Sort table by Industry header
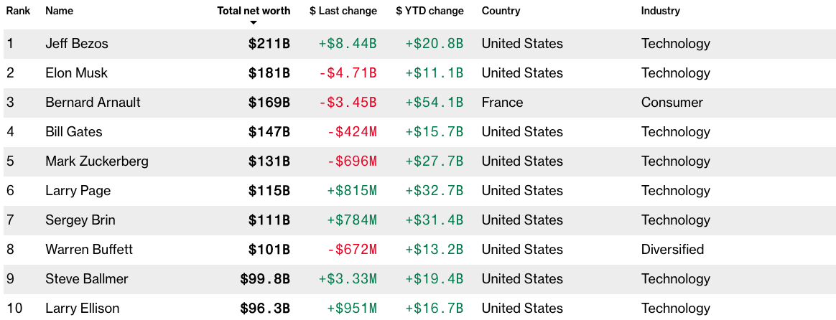 (660, 11)
